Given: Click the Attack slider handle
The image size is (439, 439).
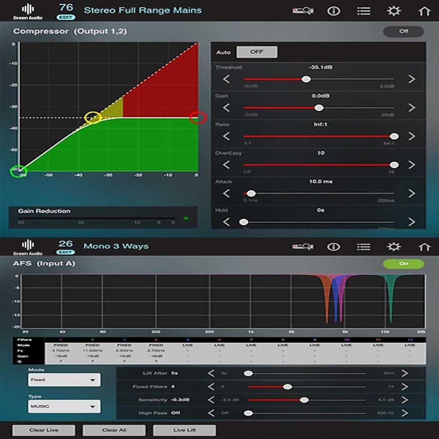Looking at the screenshot, I should (x=251, y=194).
